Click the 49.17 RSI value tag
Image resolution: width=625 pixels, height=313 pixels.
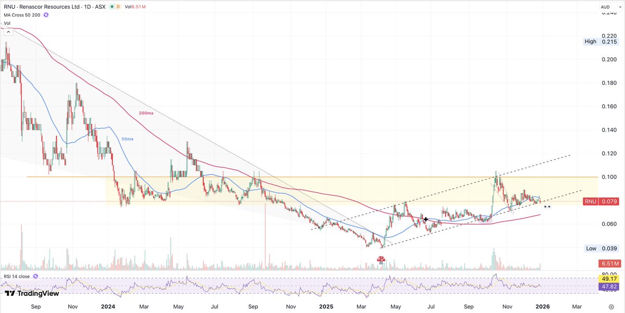(x=610, y=279)
